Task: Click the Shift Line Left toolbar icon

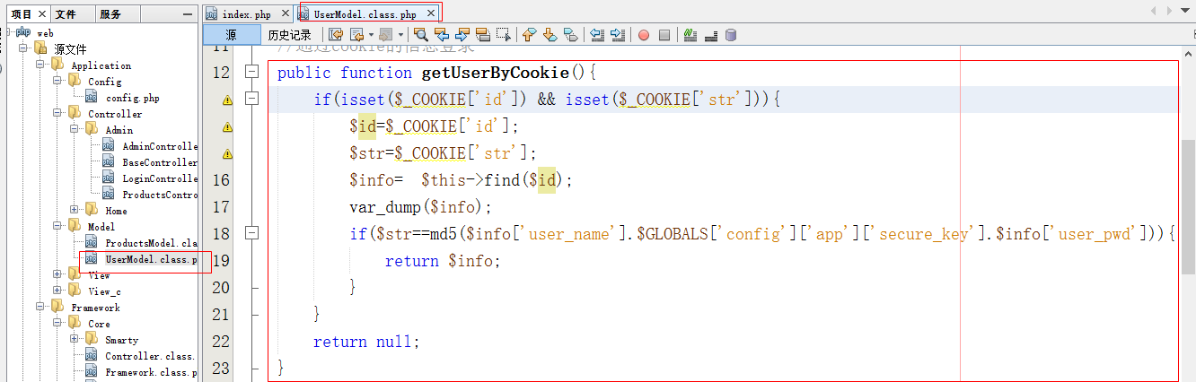Action: (x=597, y=35)
